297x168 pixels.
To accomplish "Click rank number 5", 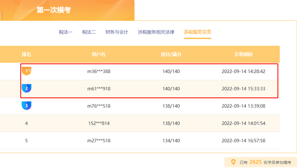I will (26, 141).
